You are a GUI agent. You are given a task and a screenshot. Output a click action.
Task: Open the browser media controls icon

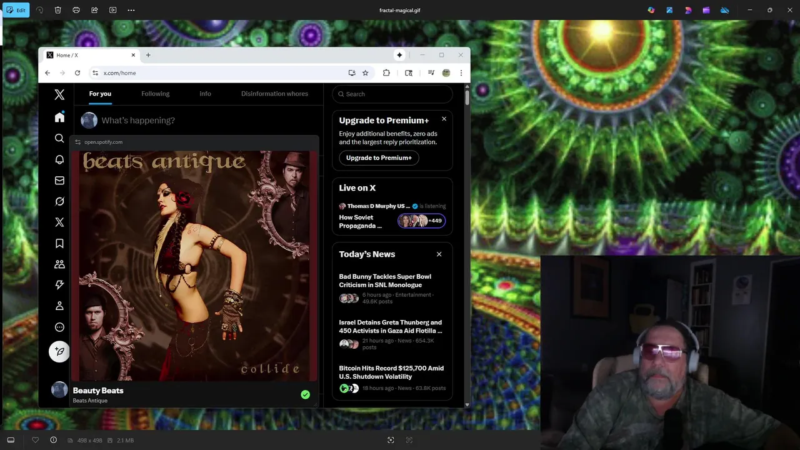431,73
